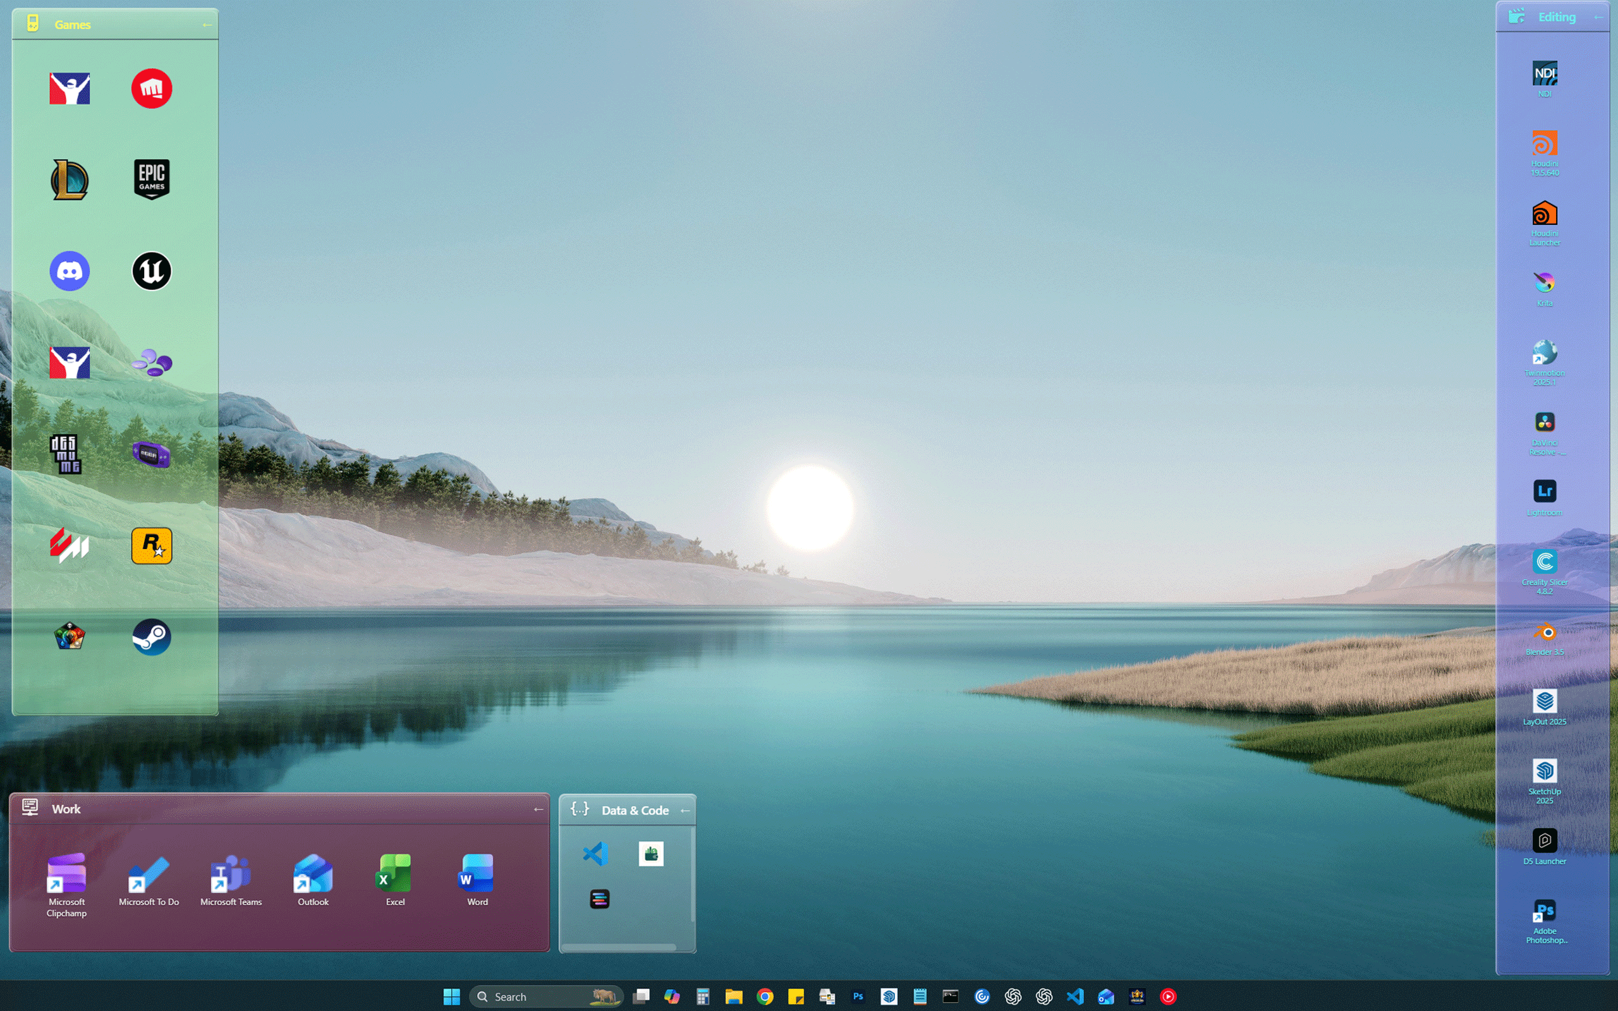Click the Data & Code horizontal scrollbar

point(619,947)
